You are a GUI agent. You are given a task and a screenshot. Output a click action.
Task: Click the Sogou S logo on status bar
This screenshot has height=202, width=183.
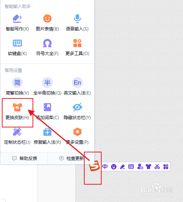click(94, 166)
